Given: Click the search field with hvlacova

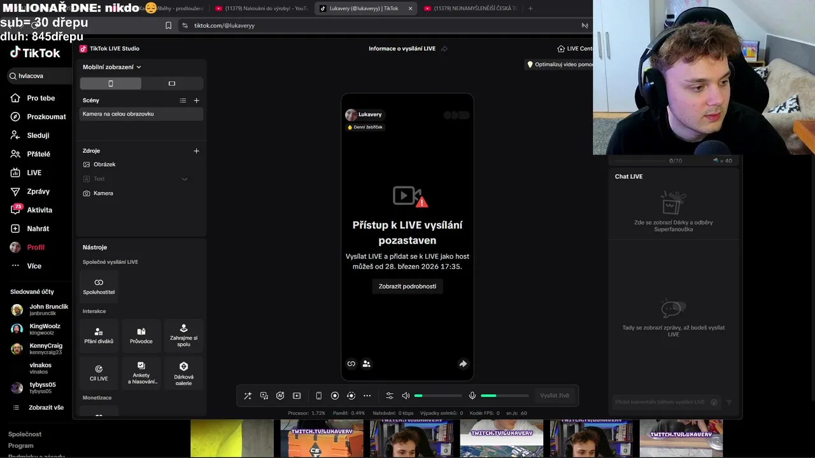Looking at the screenshot, I should pyautogui.click(x=40, y=76).
